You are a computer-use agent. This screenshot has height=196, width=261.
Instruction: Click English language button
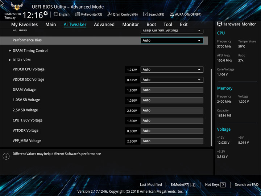pos(62,14)
